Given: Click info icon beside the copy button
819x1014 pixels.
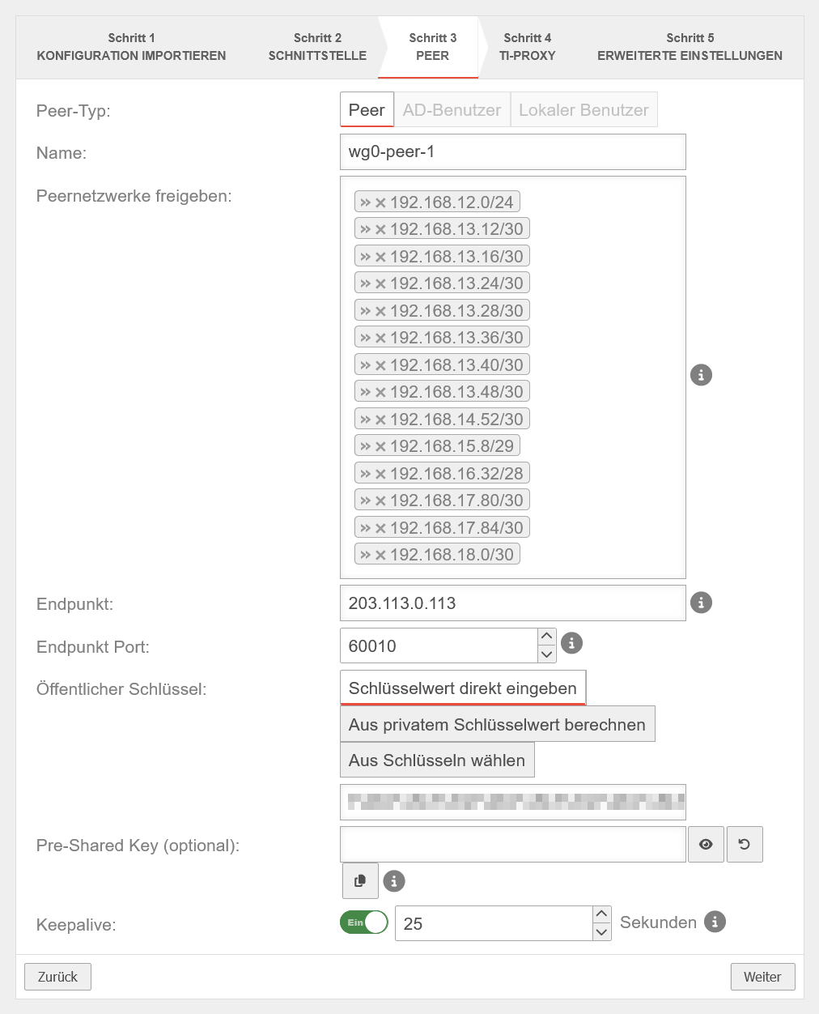Looking at the screenshot, I should tap(394, 881).
